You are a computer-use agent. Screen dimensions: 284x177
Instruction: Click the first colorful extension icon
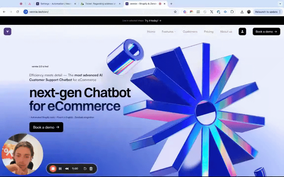pyautogui.click(x=184, y=12)
